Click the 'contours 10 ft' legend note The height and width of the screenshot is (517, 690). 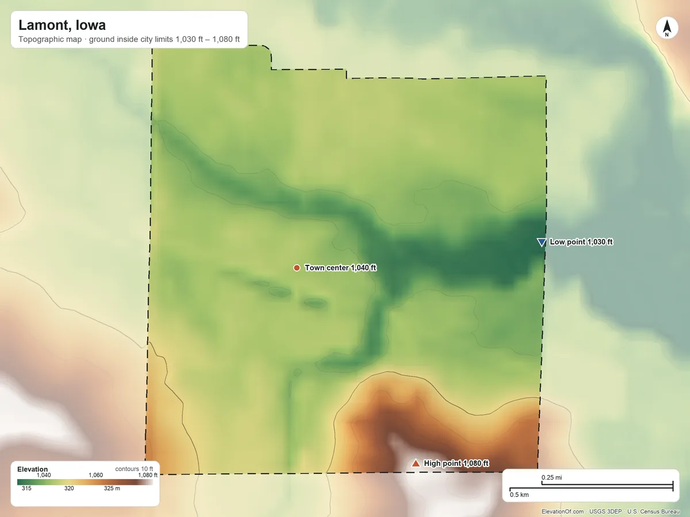tap(134, 469)
